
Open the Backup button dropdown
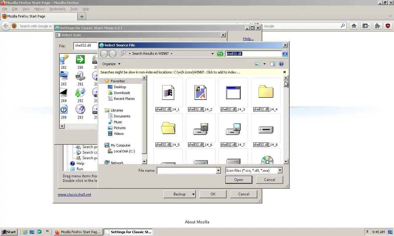tap(193, 194)
